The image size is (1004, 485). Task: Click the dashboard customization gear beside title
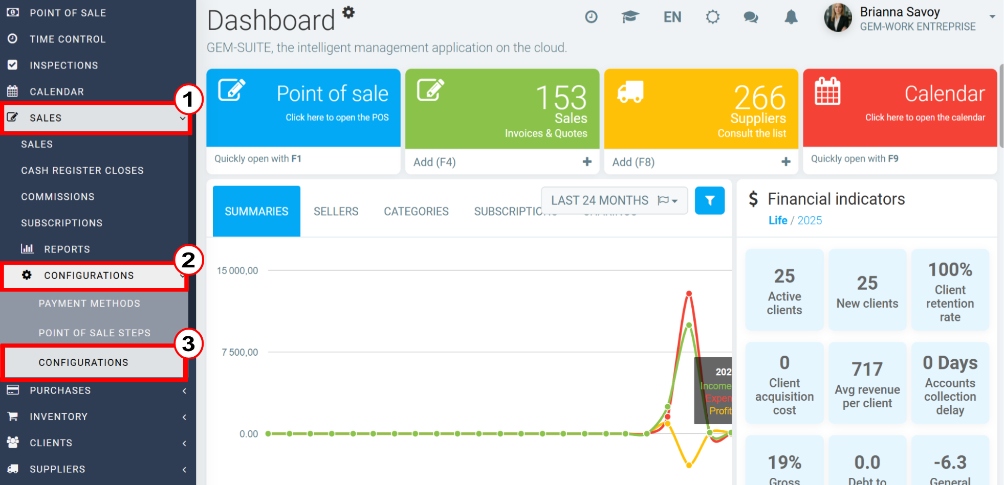click(348, 12)
